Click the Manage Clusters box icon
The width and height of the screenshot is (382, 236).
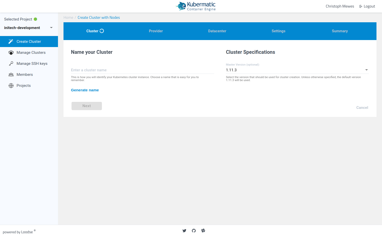tap(11, 53)
